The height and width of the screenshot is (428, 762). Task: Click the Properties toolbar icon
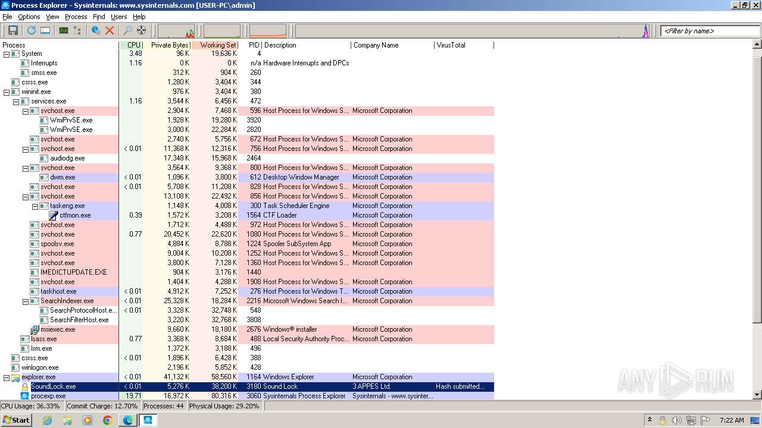95,30
